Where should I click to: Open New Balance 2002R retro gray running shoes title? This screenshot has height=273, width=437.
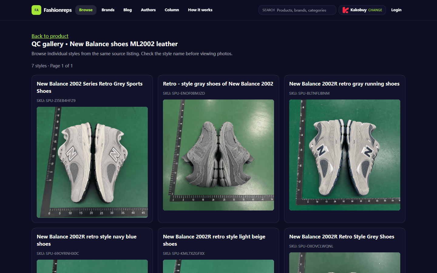click(344, 84)
